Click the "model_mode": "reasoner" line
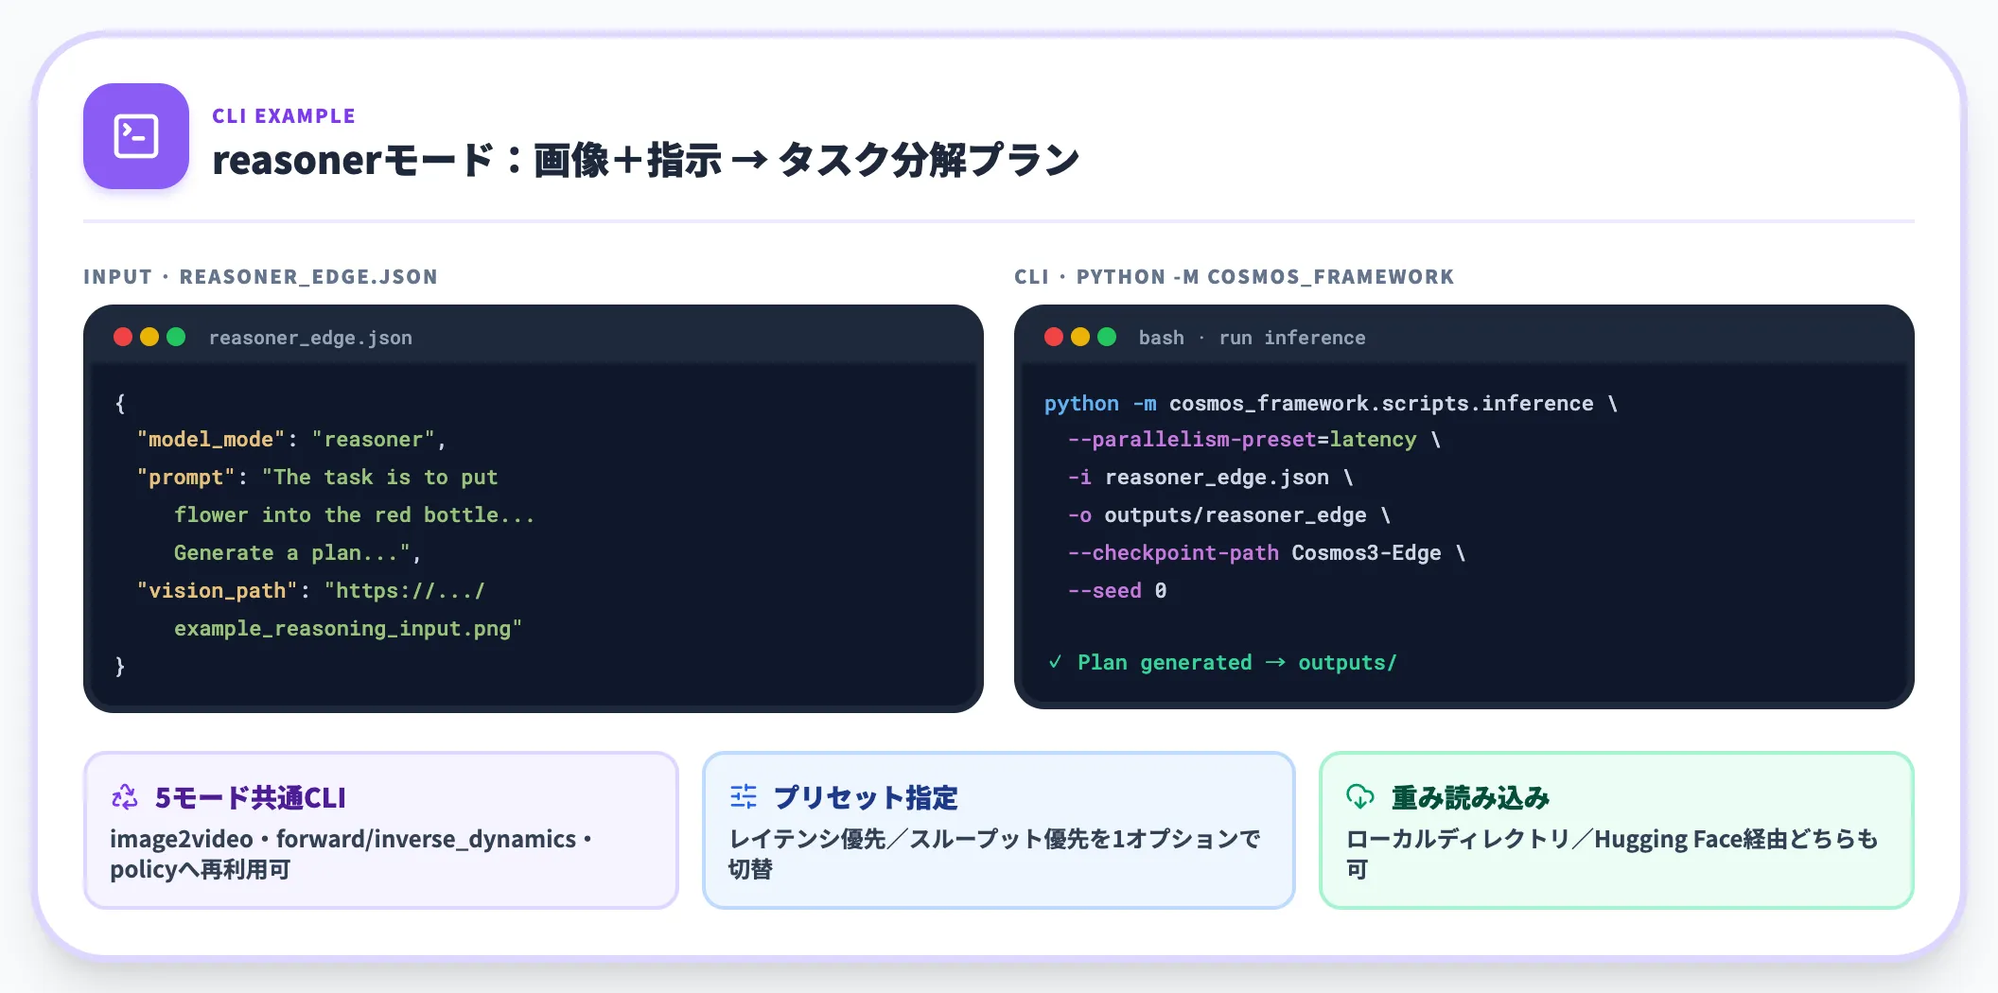 pos(290,440)
